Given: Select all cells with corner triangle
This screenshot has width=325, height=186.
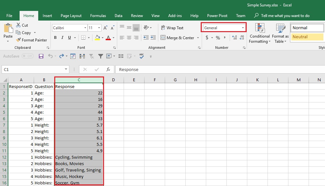Looking at the screenshot, I should click(5, 80).
